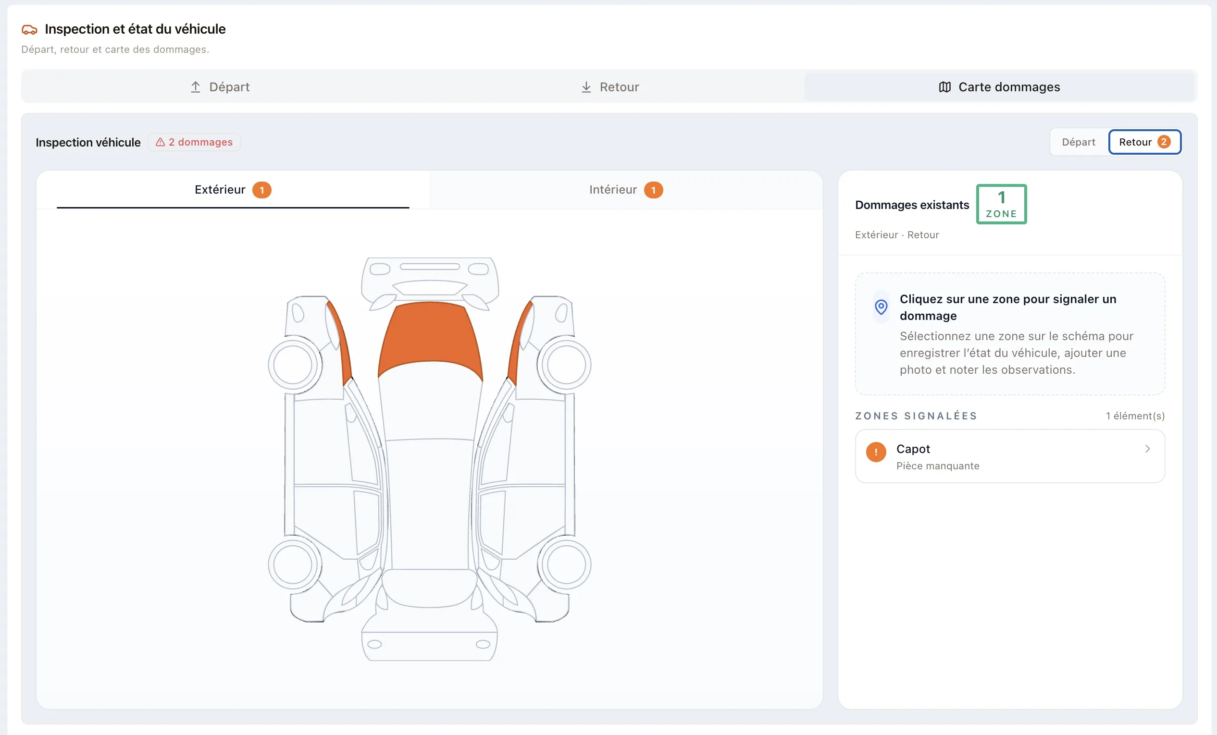Select the car roof zone on diagram
Viewport: 1217px width, 735px height.
click(430, 503)
